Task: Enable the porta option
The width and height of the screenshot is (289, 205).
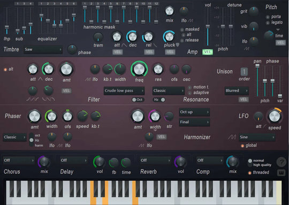Action: coord(268,17)
